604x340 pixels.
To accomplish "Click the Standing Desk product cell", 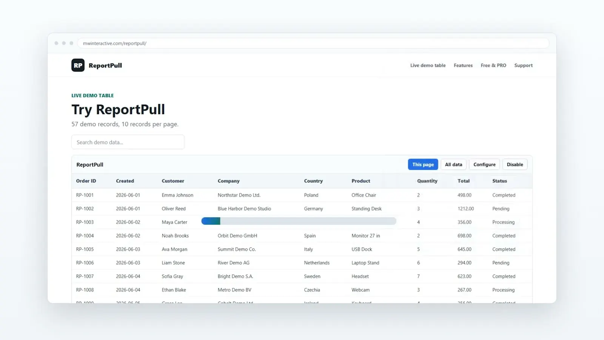I will click(367, 209).
